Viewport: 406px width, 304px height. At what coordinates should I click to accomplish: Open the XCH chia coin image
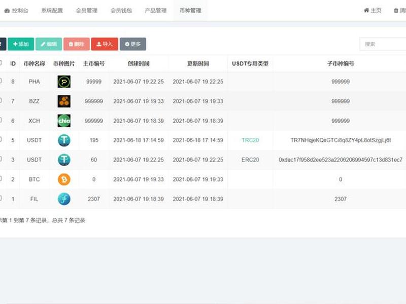click(64, 121)
